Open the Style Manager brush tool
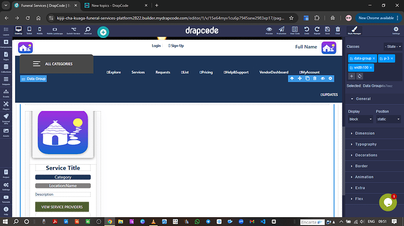Viewport: 404px width, 226px height. pyautogui.click(x=354, y=30)
